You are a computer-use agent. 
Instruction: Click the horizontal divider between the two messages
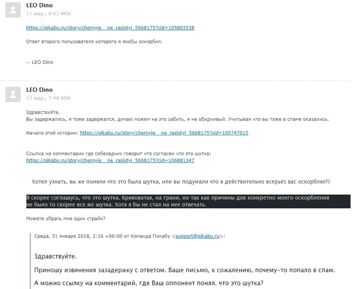coord(175,81)
